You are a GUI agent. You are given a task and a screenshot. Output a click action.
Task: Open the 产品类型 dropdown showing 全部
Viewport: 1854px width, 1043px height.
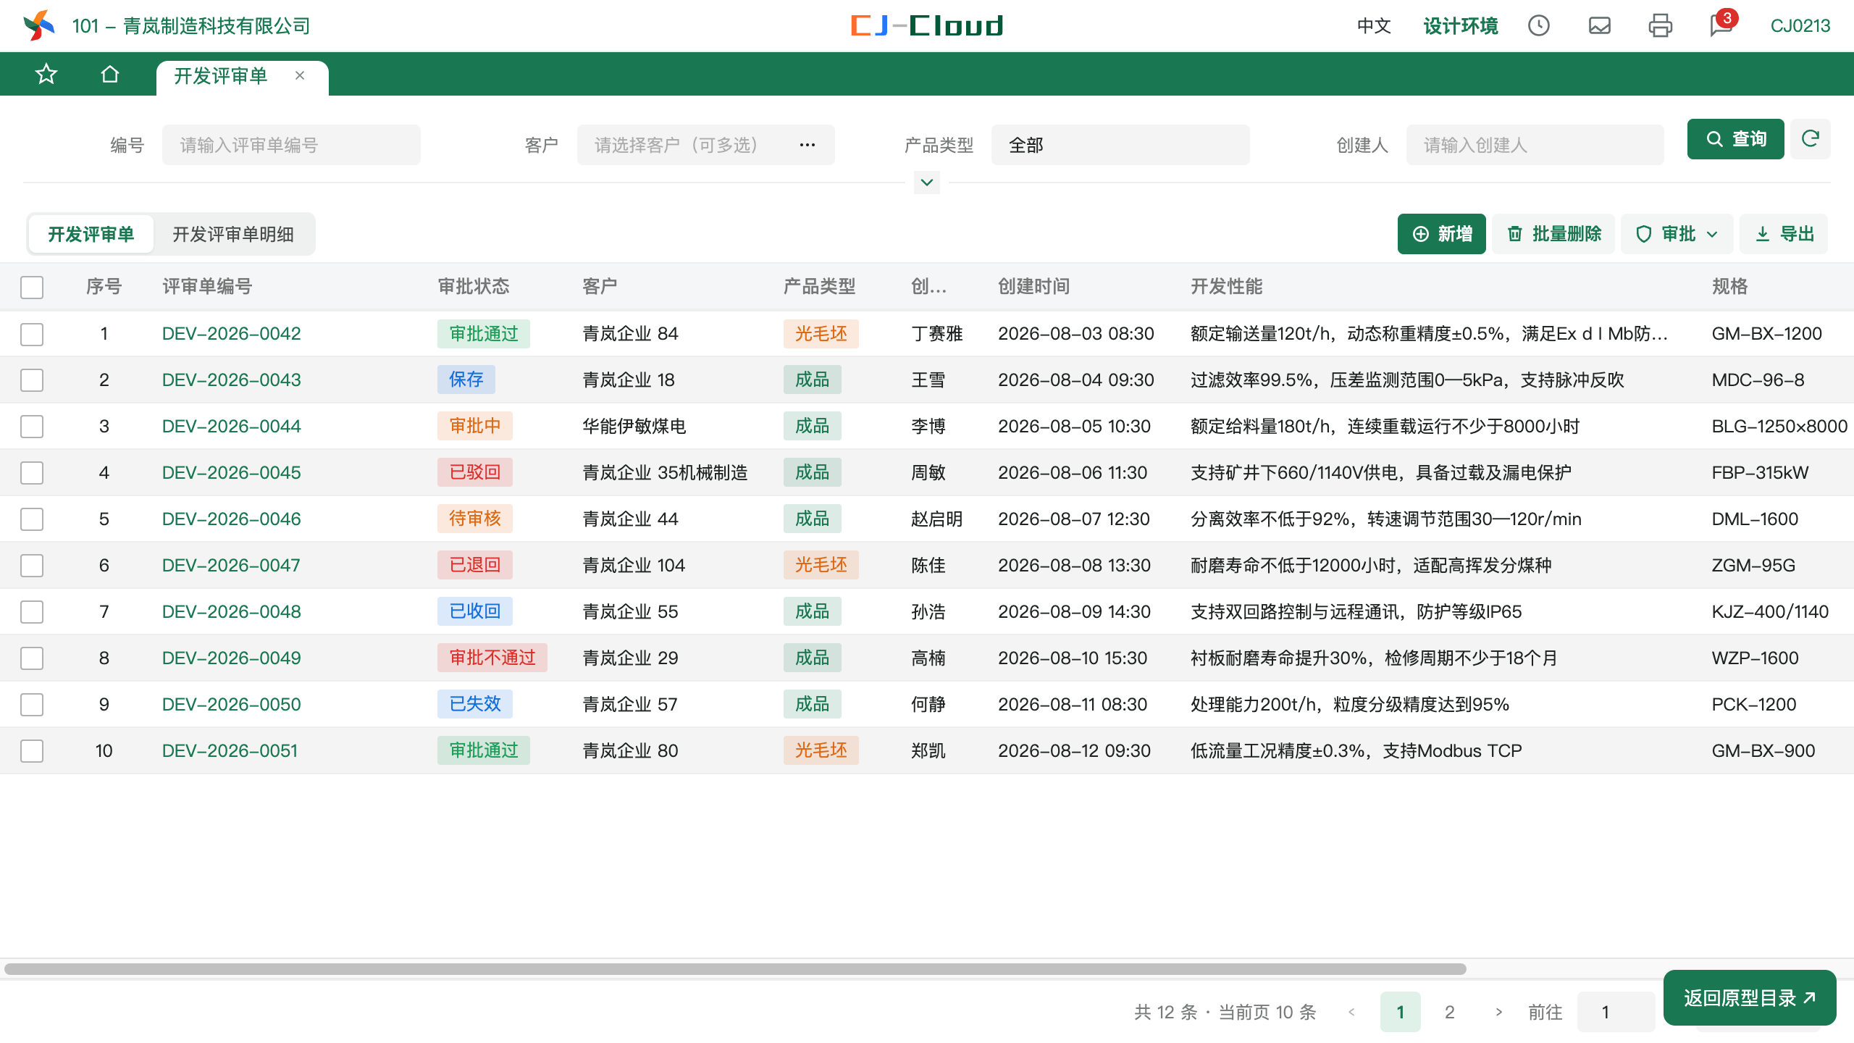1120,145
